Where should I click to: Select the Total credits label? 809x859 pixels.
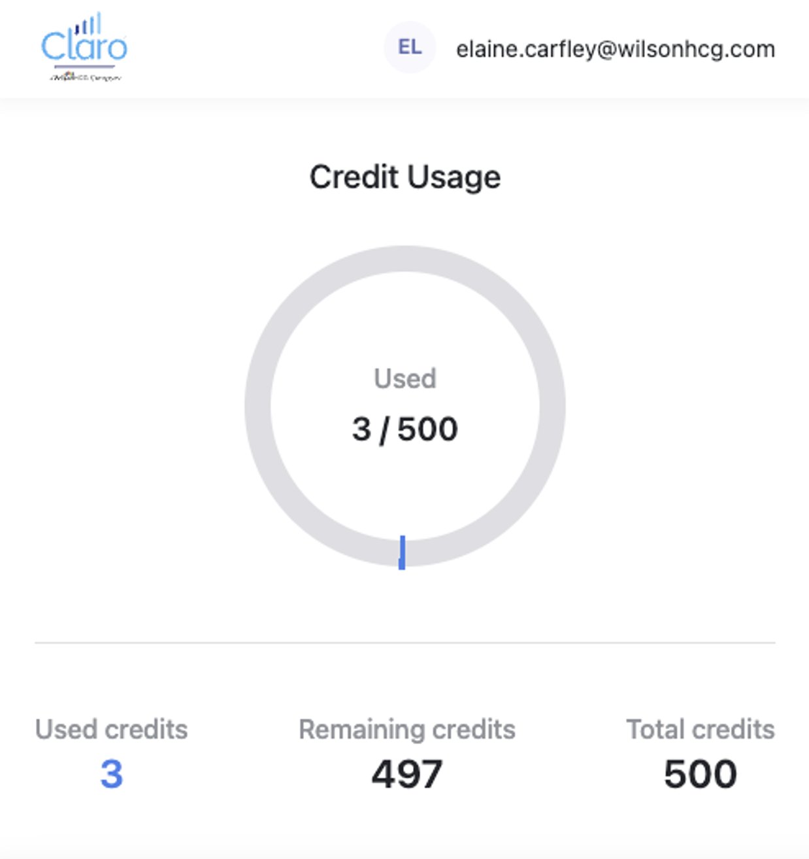coord(700,729)
